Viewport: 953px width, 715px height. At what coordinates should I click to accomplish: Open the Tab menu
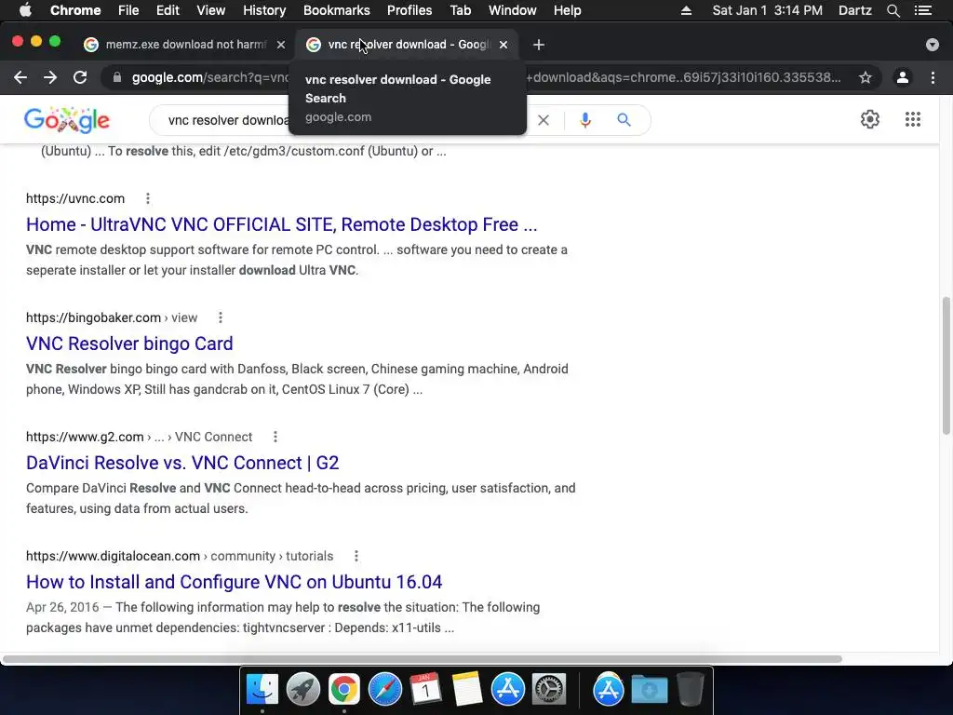click(x=460, y=10)
